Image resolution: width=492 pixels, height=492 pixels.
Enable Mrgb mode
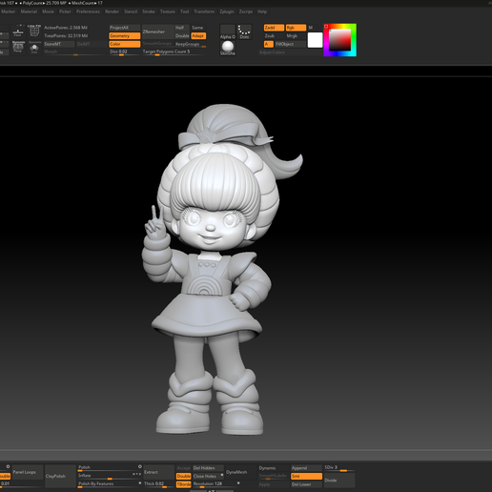[296, 36]
